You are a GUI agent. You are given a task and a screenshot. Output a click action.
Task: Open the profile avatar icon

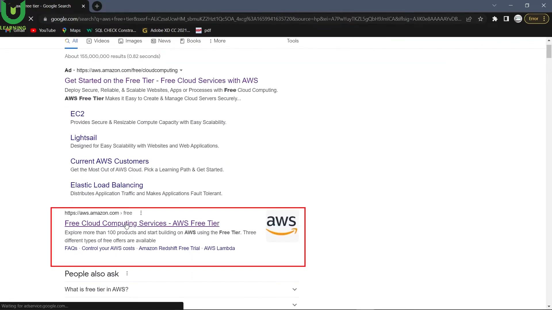click(x=518, y=19)
